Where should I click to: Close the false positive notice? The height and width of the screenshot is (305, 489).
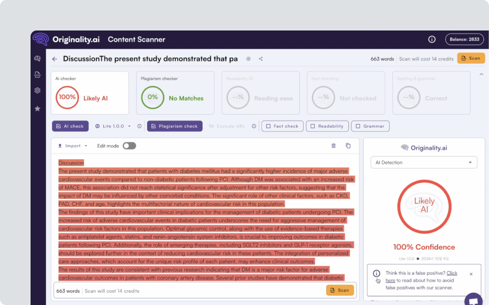(x=471, y=274)
